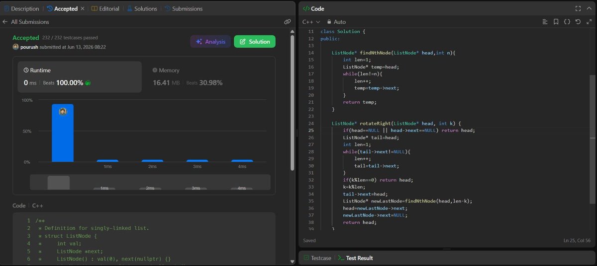The image size is (597, 266).
Task: Go back to All Submissions
Action: pyautogui.click(x=30, y=22)
